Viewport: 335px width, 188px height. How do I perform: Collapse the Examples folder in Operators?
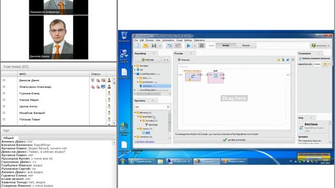[x=138, y=116]
